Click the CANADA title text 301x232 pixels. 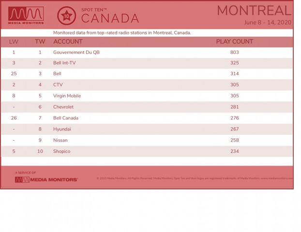pyautogui.click(x=110, y=18)
